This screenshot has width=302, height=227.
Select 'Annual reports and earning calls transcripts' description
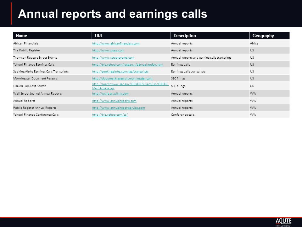[201, 57]
